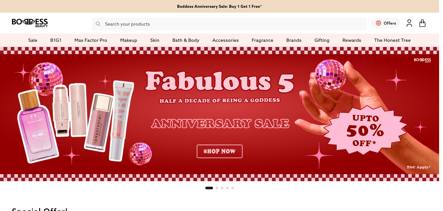
Task: Open the Sale menu item
Action: 33,40
